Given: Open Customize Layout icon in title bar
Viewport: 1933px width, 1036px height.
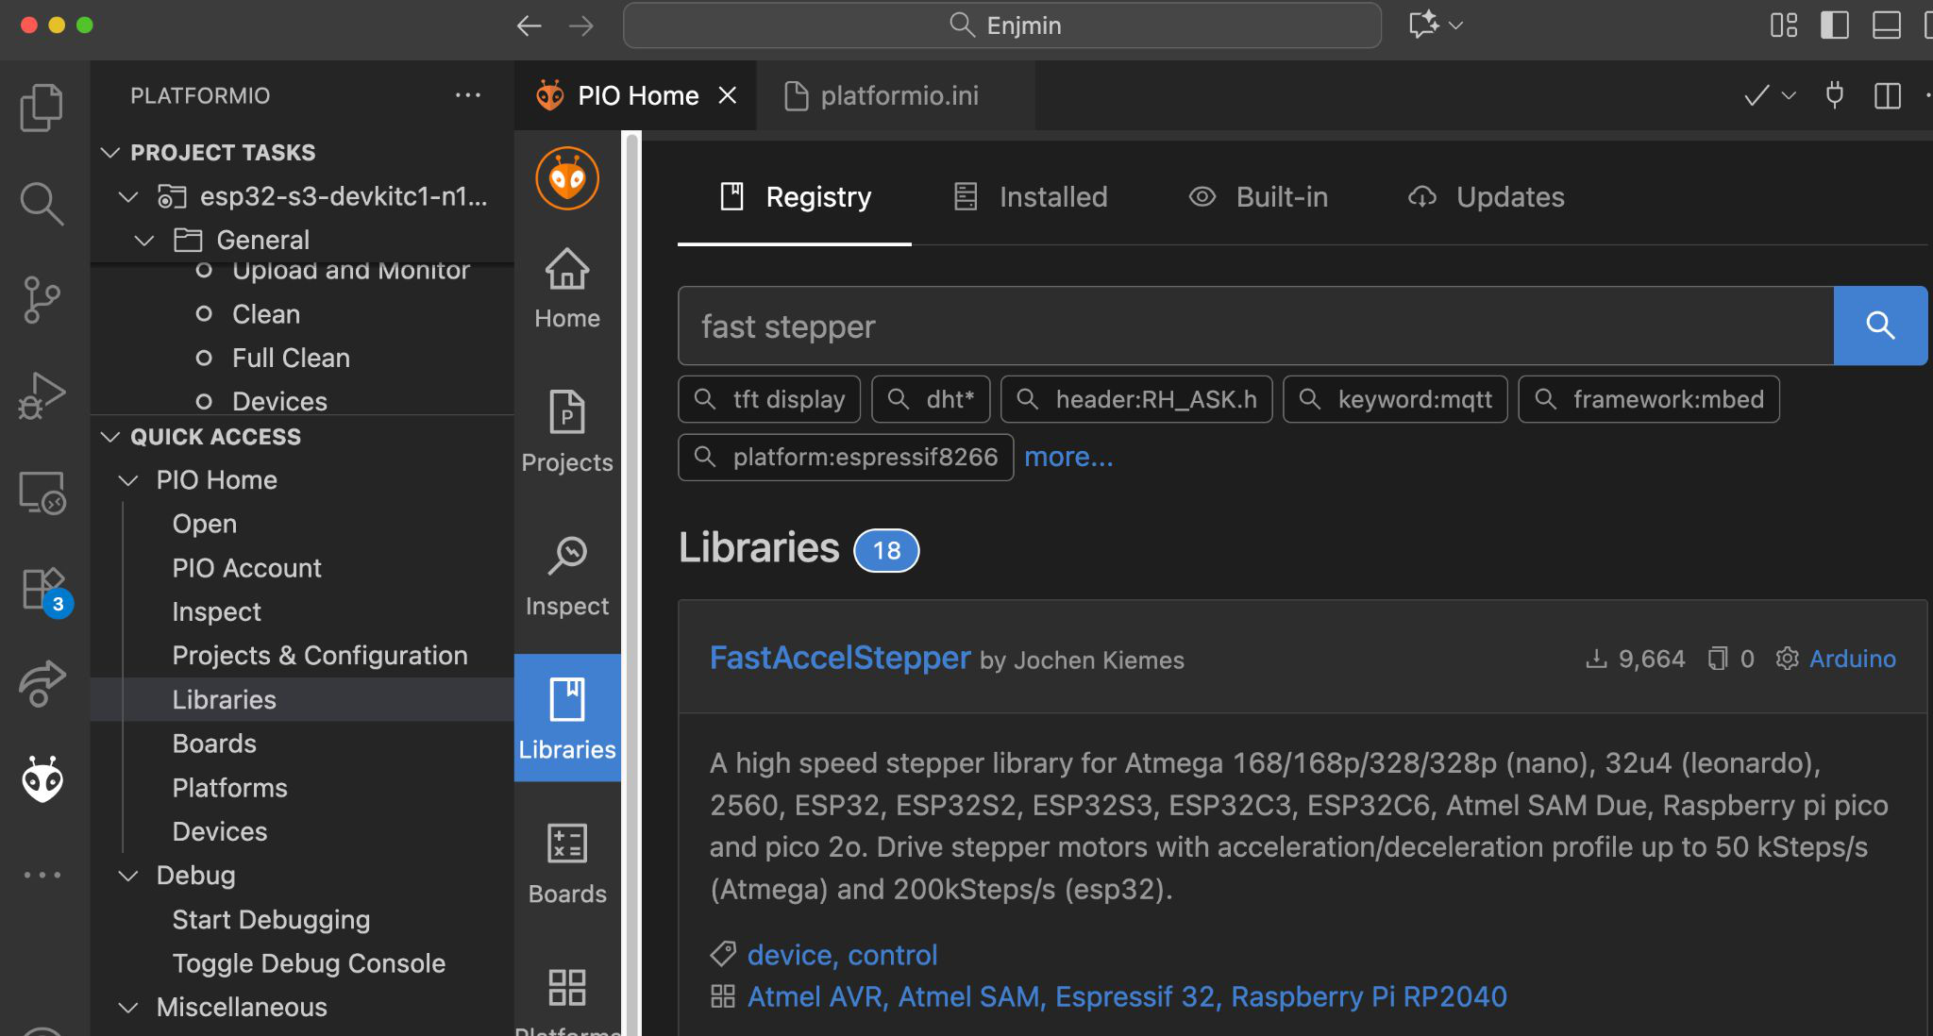Looking at the screenshot, I should (x=1784, y=25).
